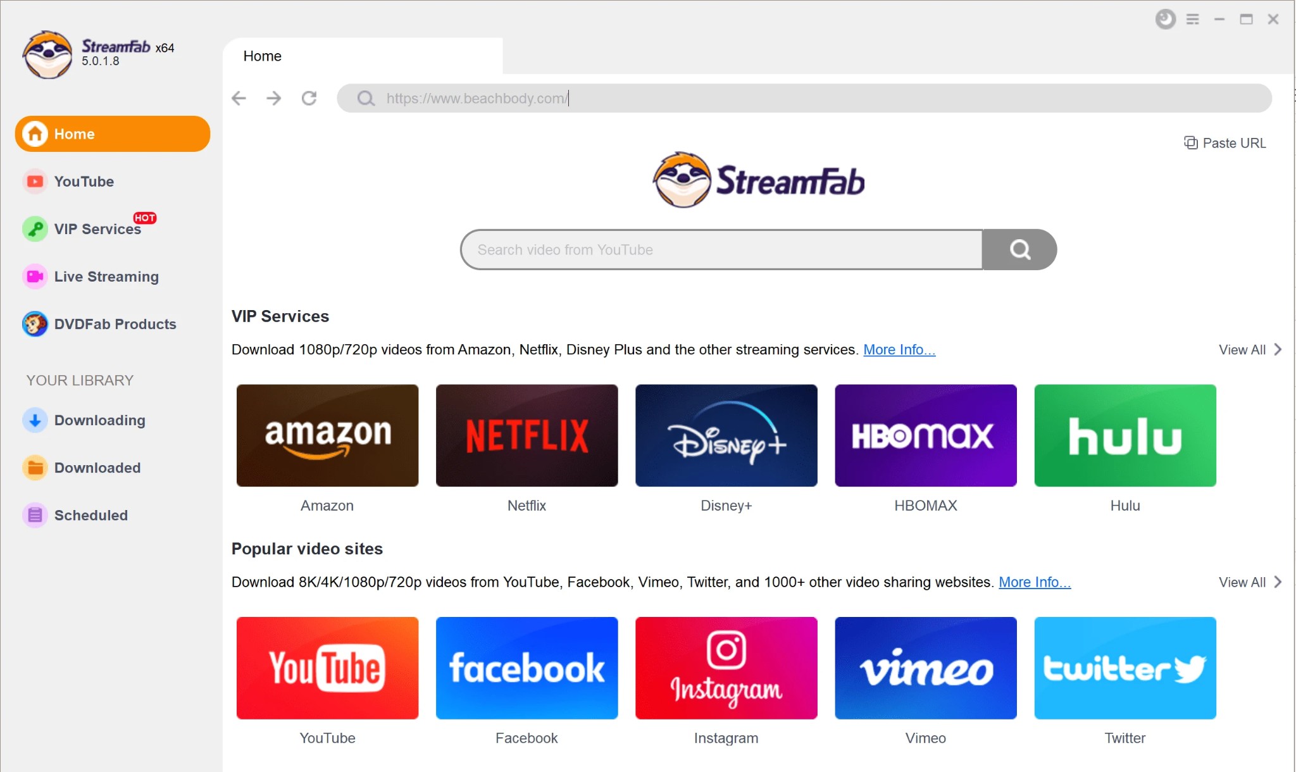The width and height of the screenshot is (1296, 772).
Task: Select the Scheduled library icon
Action: (x=34, y=516)
